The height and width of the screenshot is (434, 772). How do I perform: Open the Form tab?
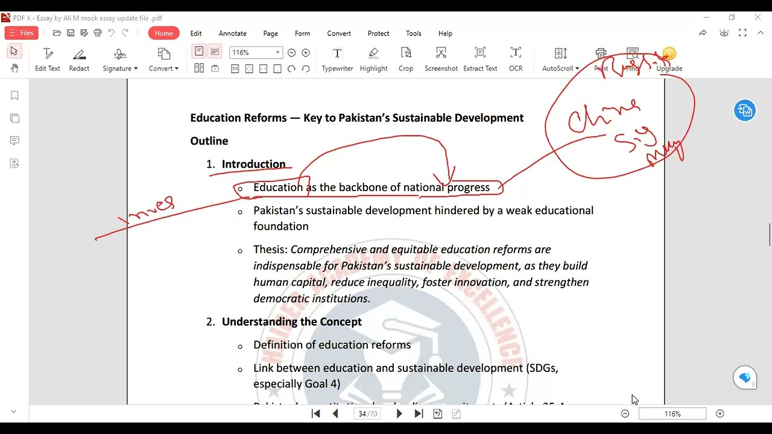(x=302, y=33)
